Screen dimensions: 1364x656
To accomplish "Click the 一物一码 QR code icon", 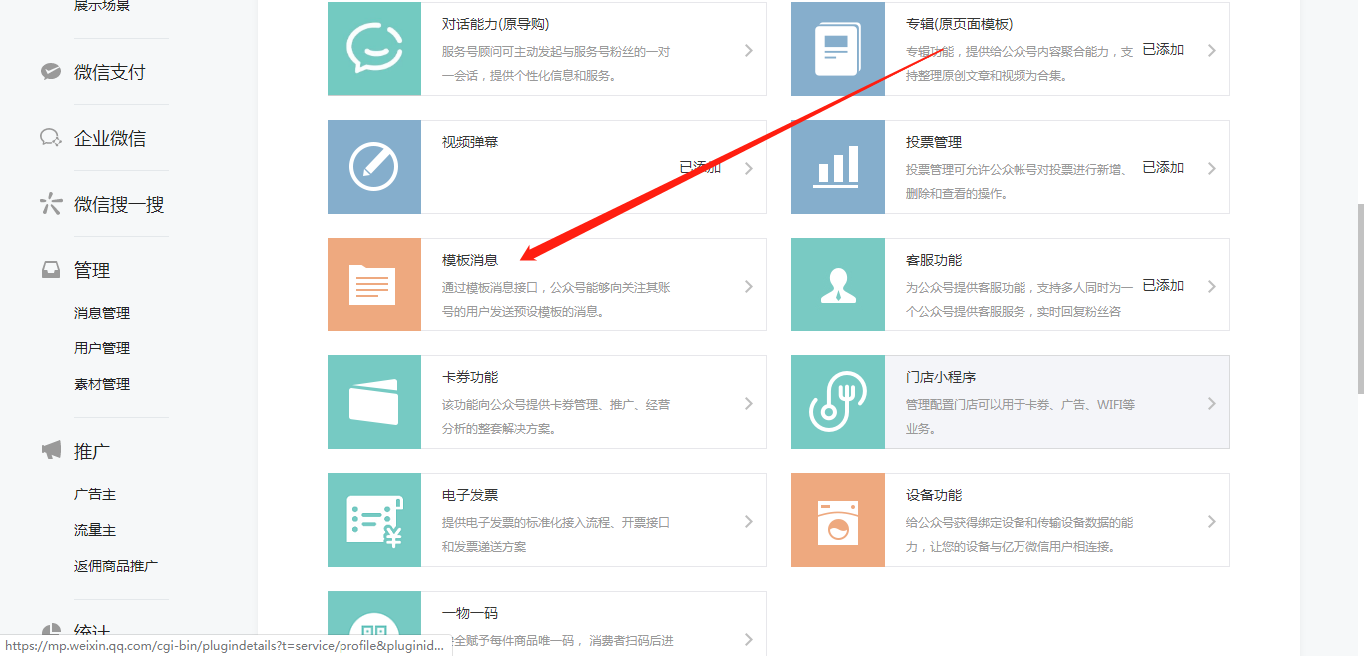I will (x=374, y=624).
